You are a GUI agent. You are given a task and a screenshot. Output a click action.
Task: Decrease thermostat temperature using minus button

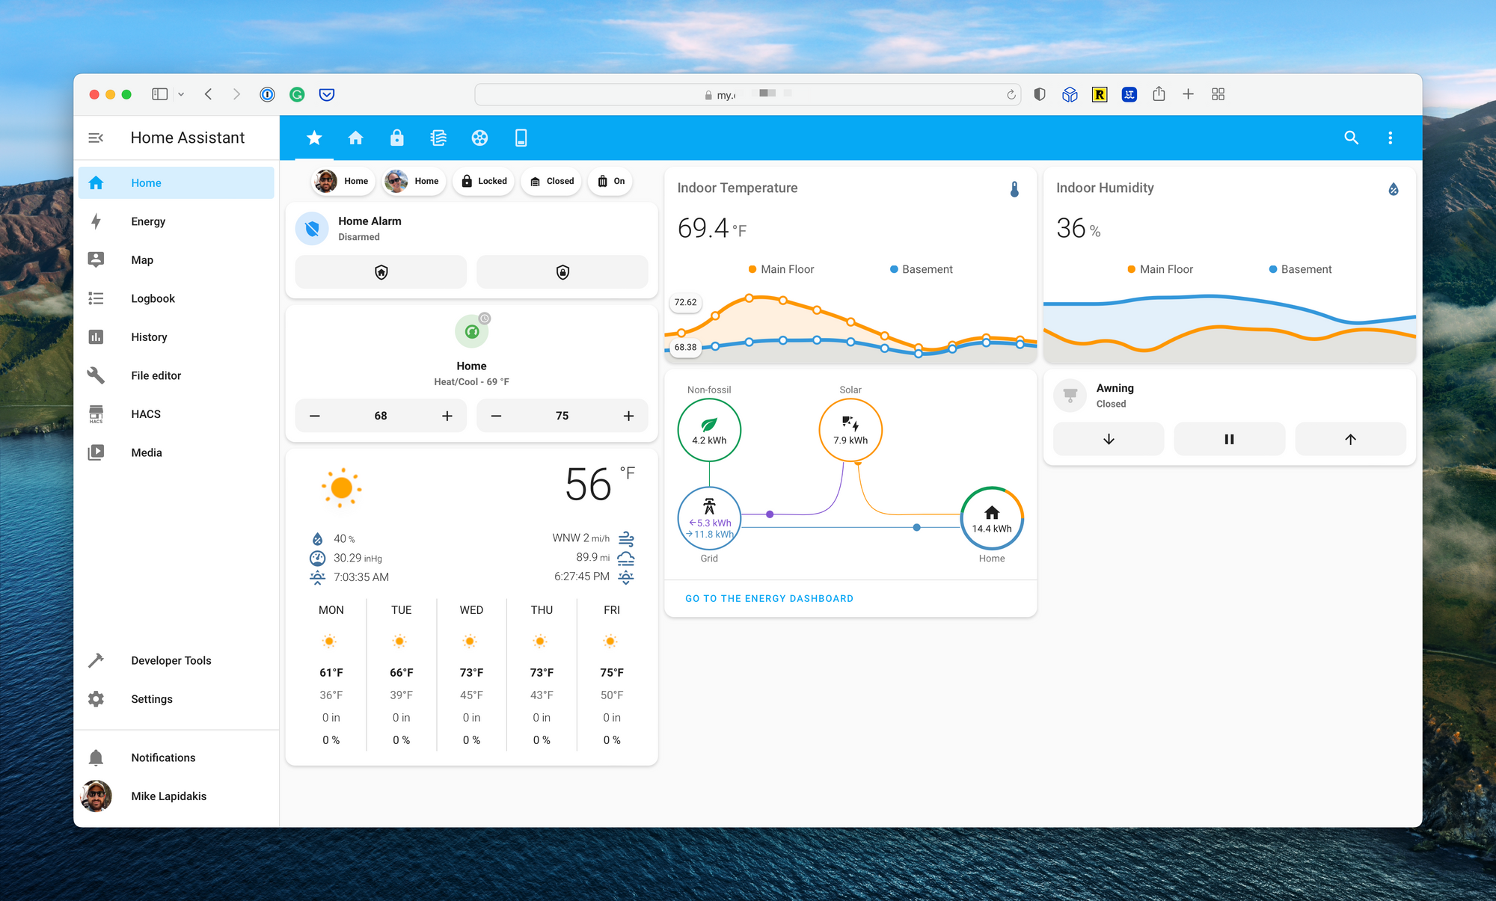pos(315,415)
